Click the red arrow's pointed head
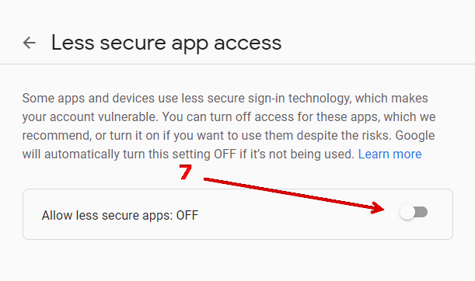This screenshot has width=475, height=281. (377, 208)
